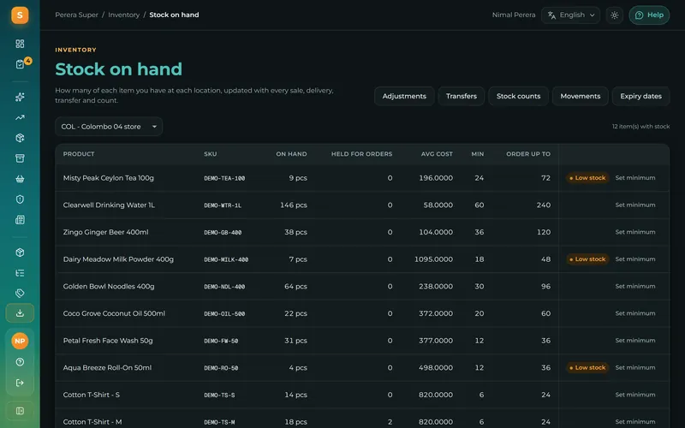Open the price tag icon in sidebar

20,293
